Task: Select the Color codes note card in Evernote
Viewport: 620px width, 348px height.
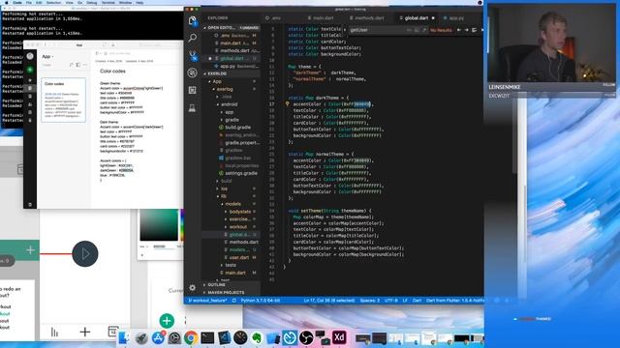Action: click(63, 100)
